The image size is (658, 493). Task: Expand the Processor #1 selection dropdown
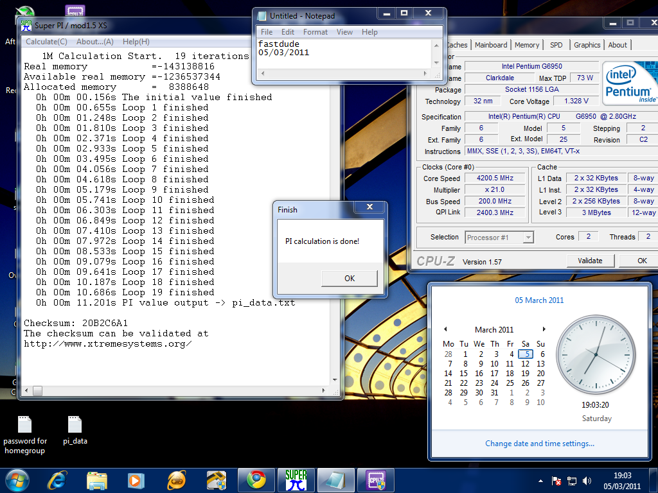[x=528, y=238]
